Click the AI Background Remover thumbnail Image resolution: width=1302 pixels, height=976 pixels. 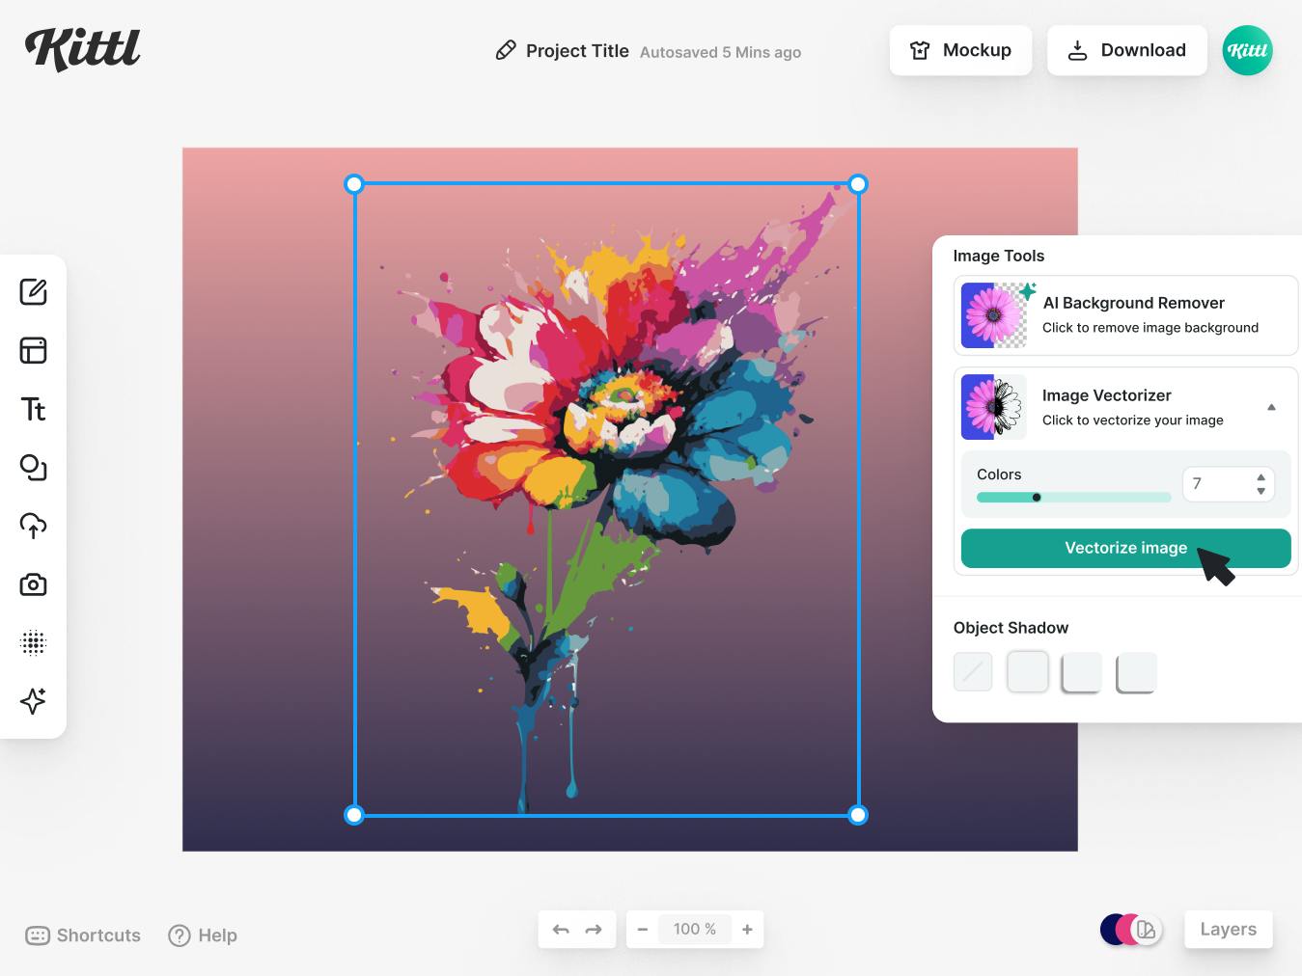tap(994, 315)
